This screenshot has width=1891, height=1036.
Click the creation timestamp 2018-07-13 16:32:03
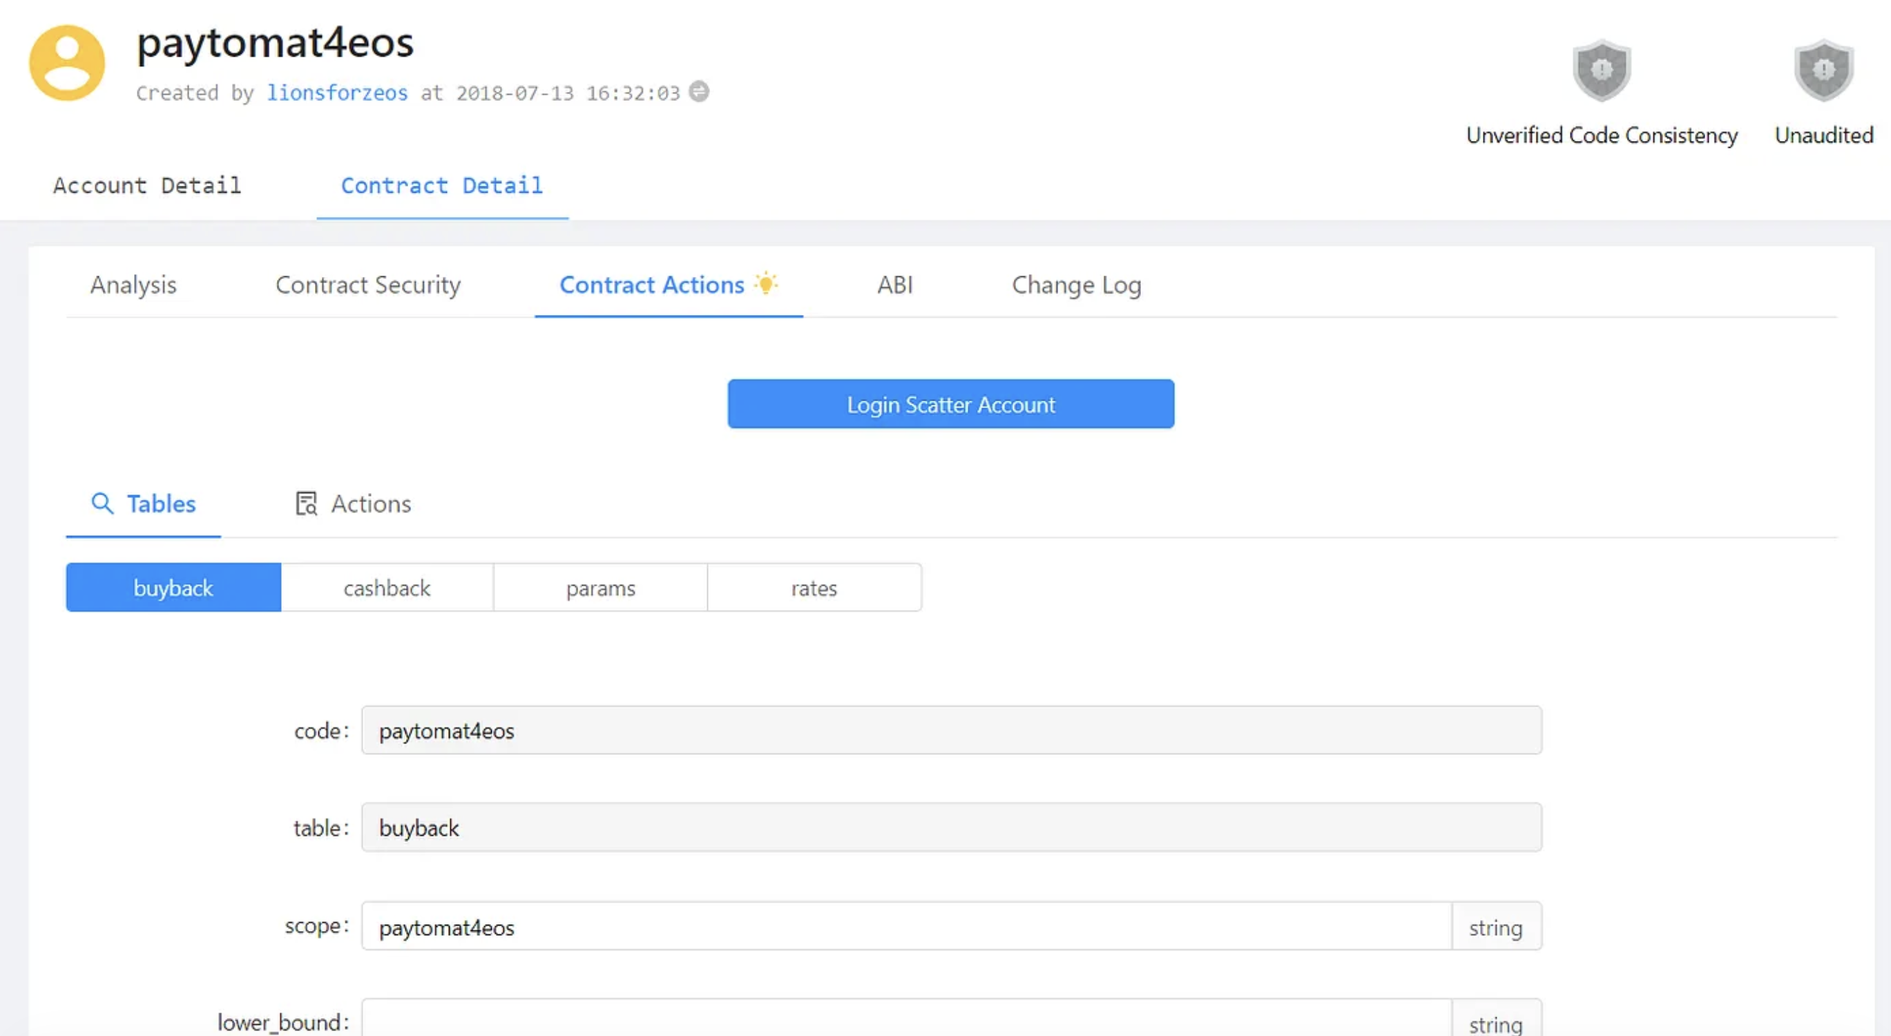568,93
